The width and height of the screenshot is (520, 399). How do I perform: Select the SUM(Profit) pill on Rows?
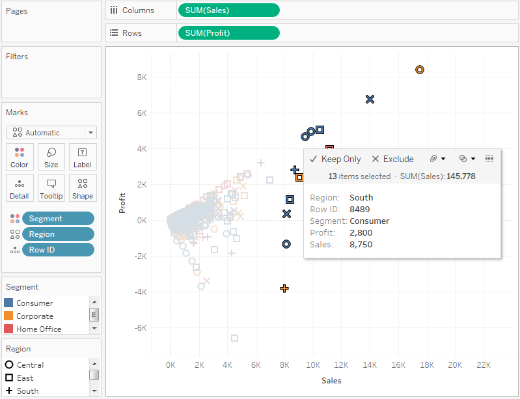(228, 33)
